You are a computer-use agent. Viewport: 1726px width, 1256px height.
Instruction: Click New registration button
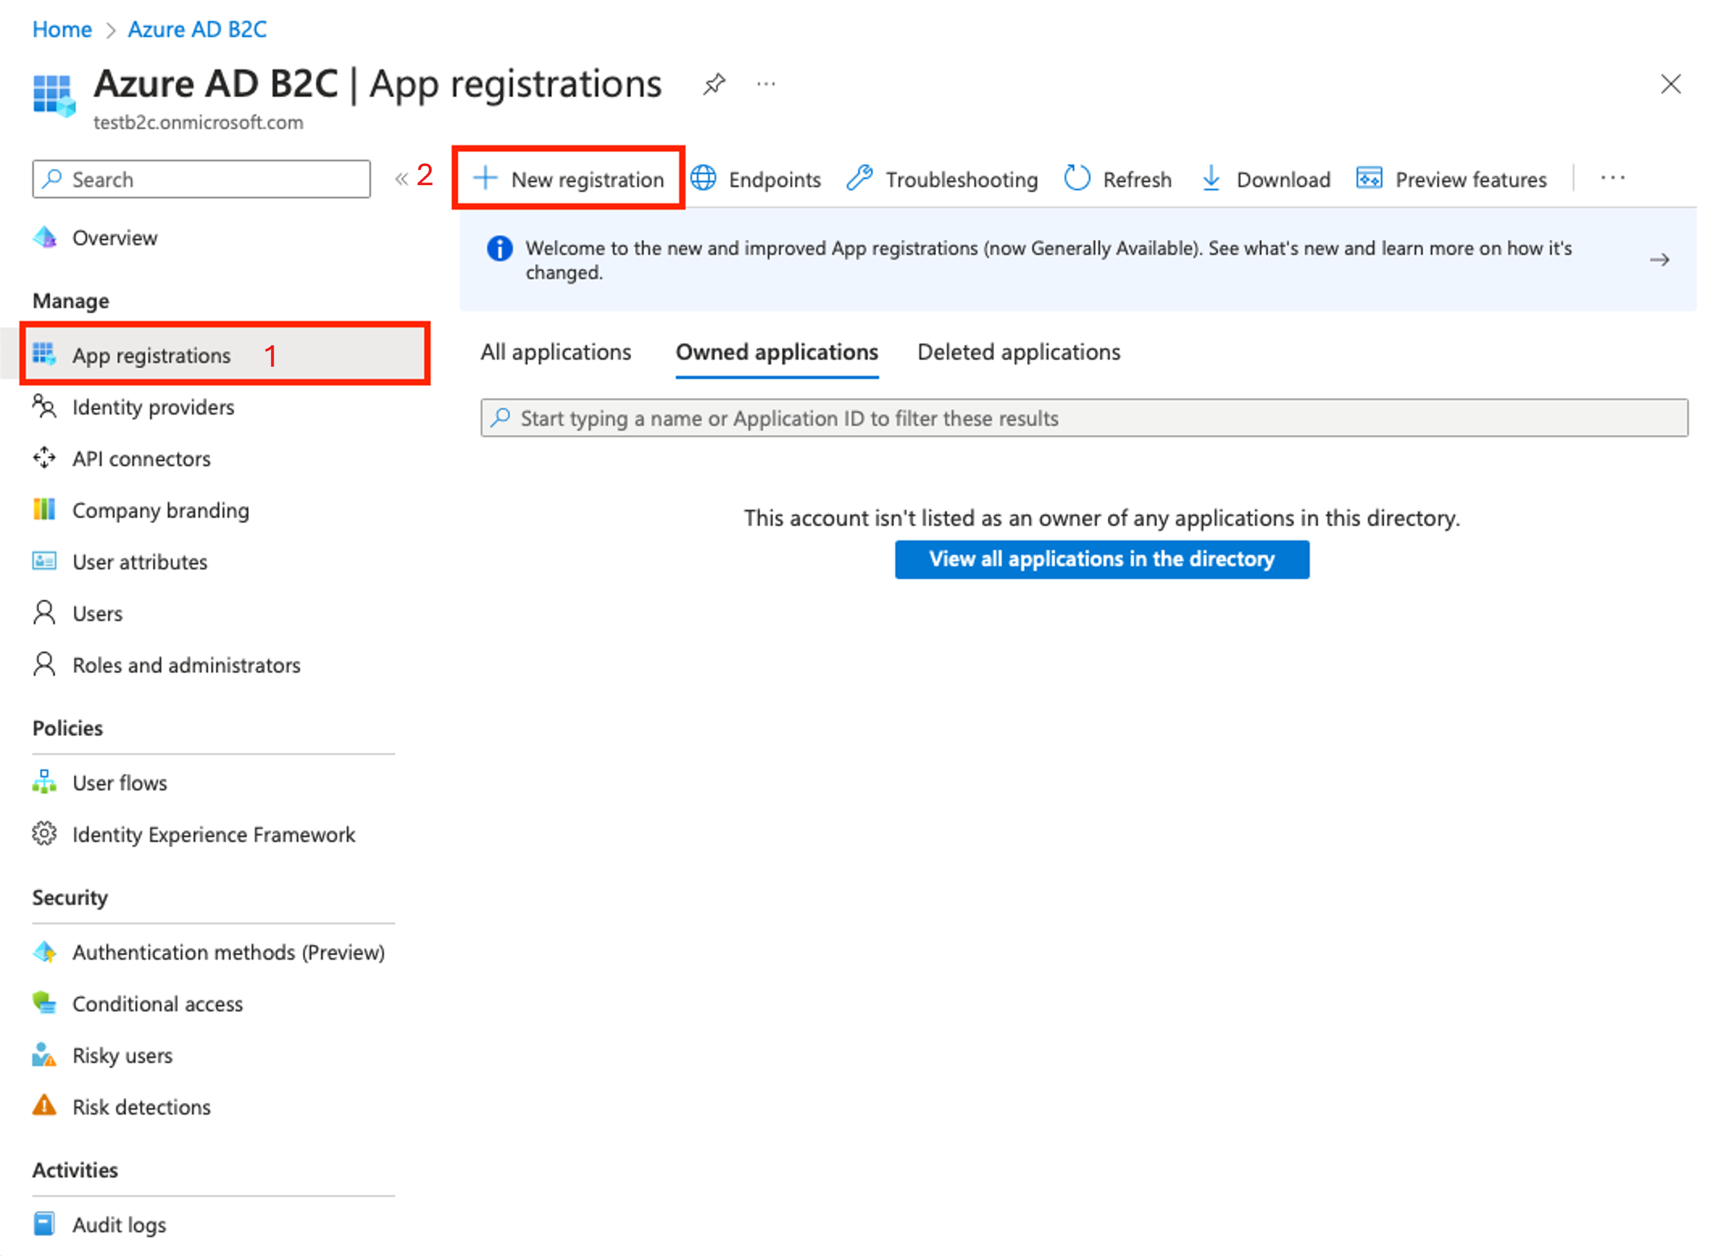coord(569,179)
